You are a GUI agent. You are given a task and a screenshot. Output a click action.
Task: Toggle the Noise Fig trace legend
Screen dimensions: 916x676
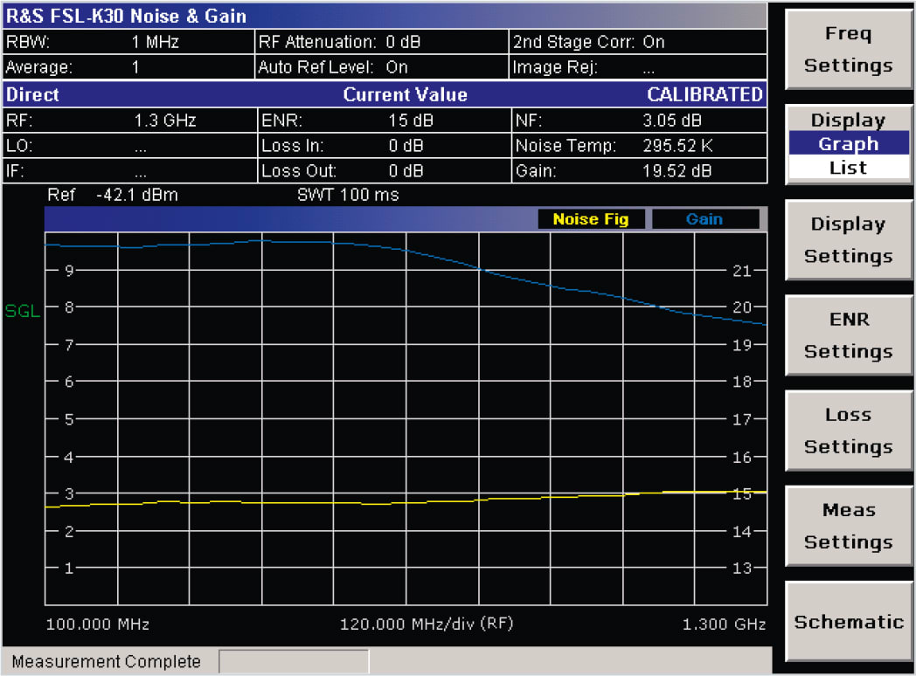click(x=592, y=218)
